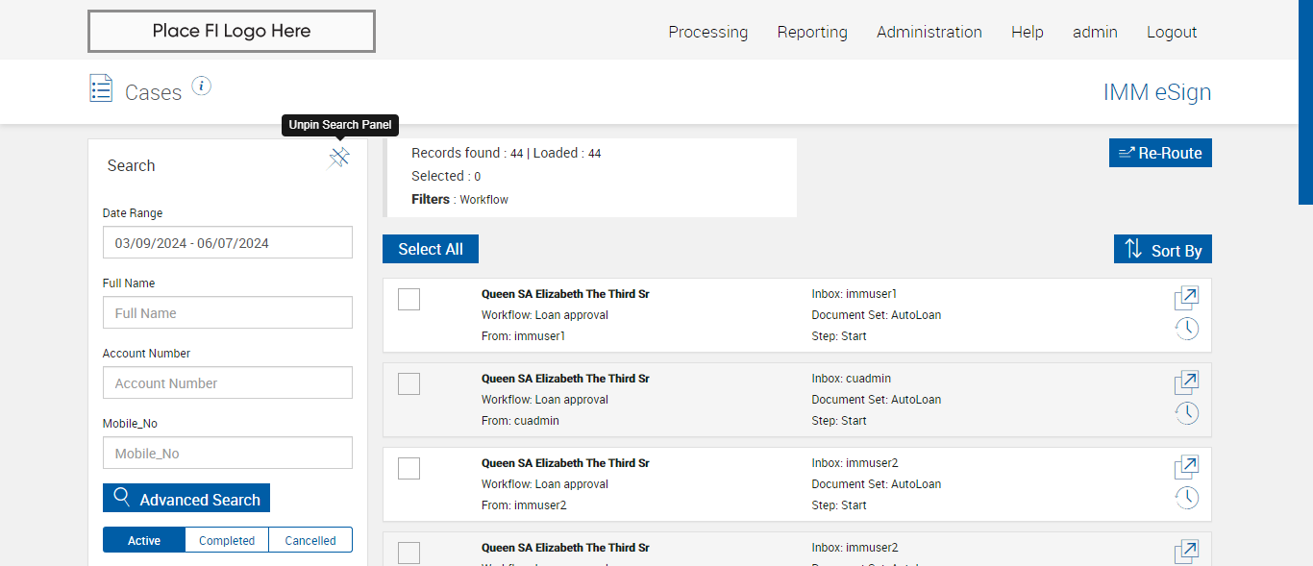Switch to the Completed cases tab
Viewport: 1313px width, 566px height.
point(227,540)
